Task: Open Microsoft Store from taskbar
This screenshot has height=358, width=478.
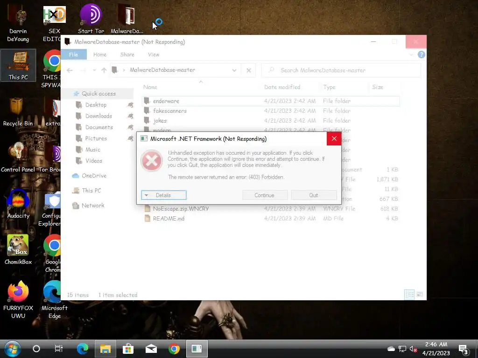Action: [128, 349]
